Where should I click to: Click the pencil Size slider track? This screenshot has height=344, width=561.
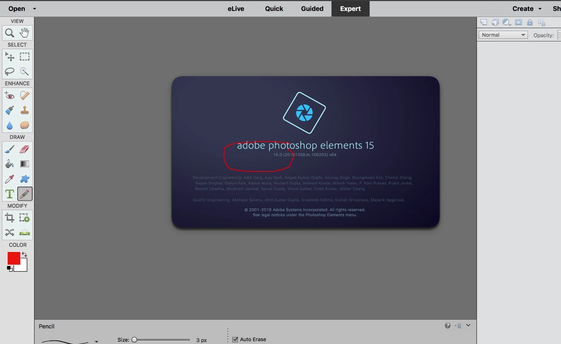coord(162,340)
